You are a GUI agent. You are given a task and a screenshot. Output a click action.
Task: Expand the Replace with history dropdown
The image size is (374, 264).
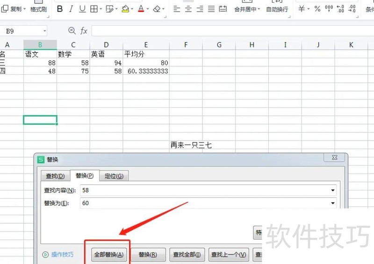click(x=332, y=203)
